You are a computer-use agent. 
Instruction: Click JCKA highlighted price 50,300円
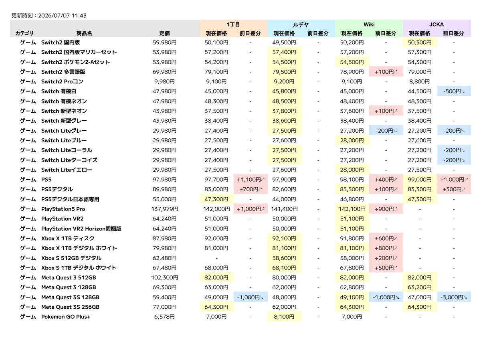[x=420, y=42]
